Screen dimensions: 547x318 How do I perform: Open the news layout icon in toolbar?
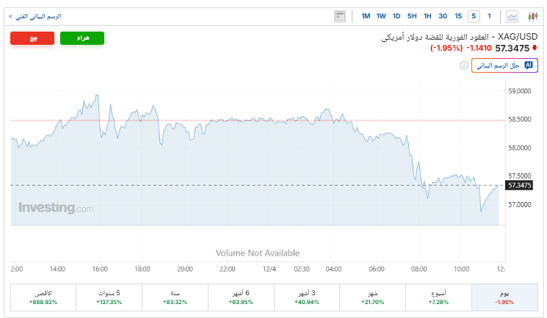tap(339, 15)
